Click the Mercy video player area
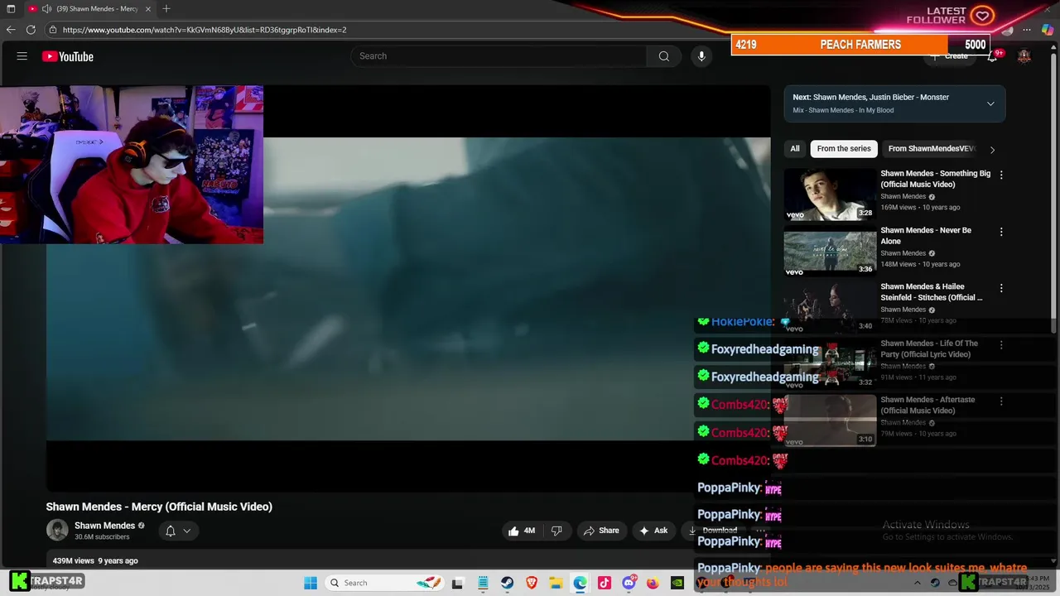Viewport: 1060px width, 596px height. (408, 288)
